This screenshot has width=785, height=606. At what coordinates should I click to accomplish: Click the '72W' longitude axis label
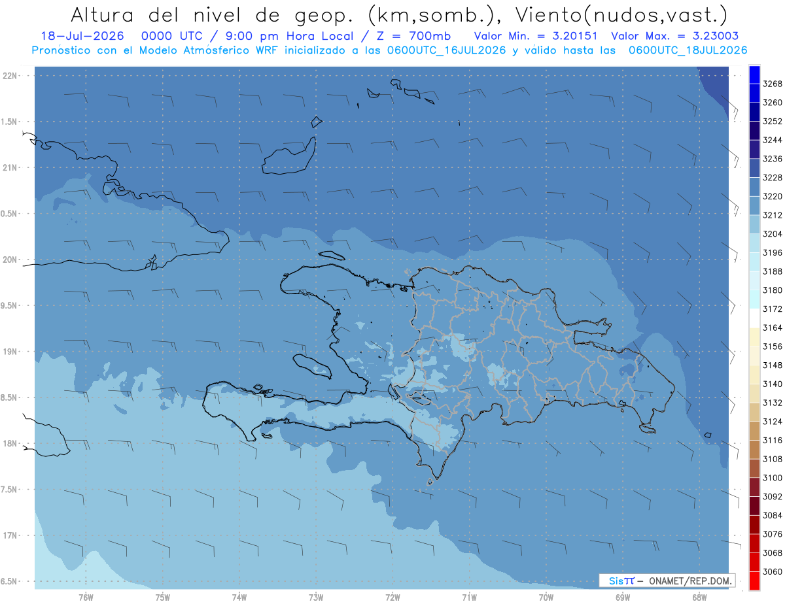[392, 597]
